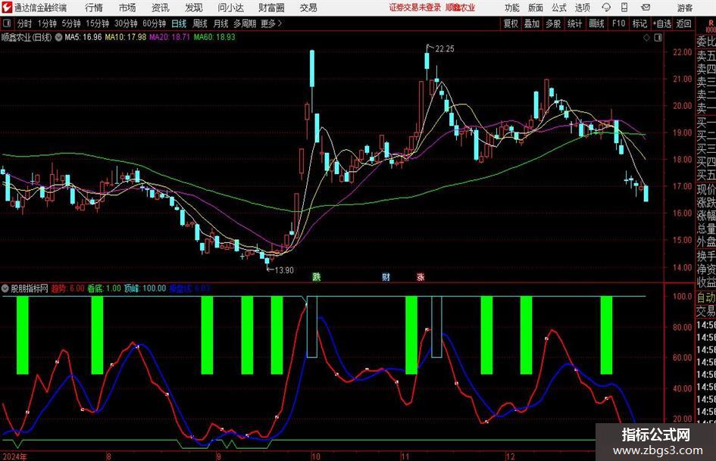Click the 叠加 overlay button
This screenshot has height=461, width=716.
pos(532,23)
